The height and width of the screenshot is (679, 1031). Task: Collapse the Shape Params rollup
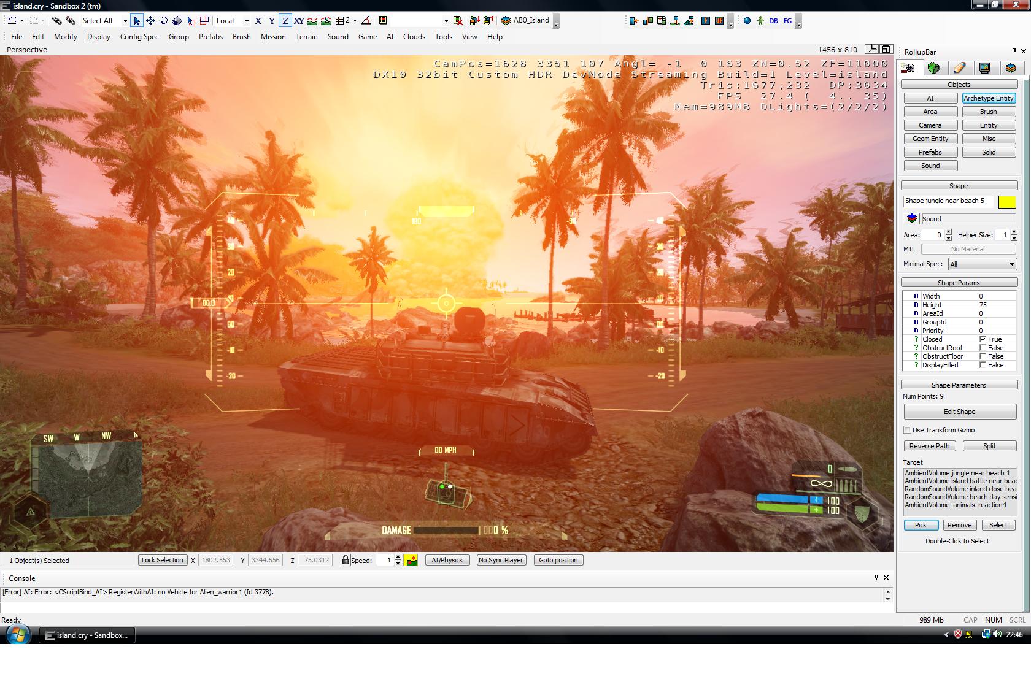click(959, 283)
